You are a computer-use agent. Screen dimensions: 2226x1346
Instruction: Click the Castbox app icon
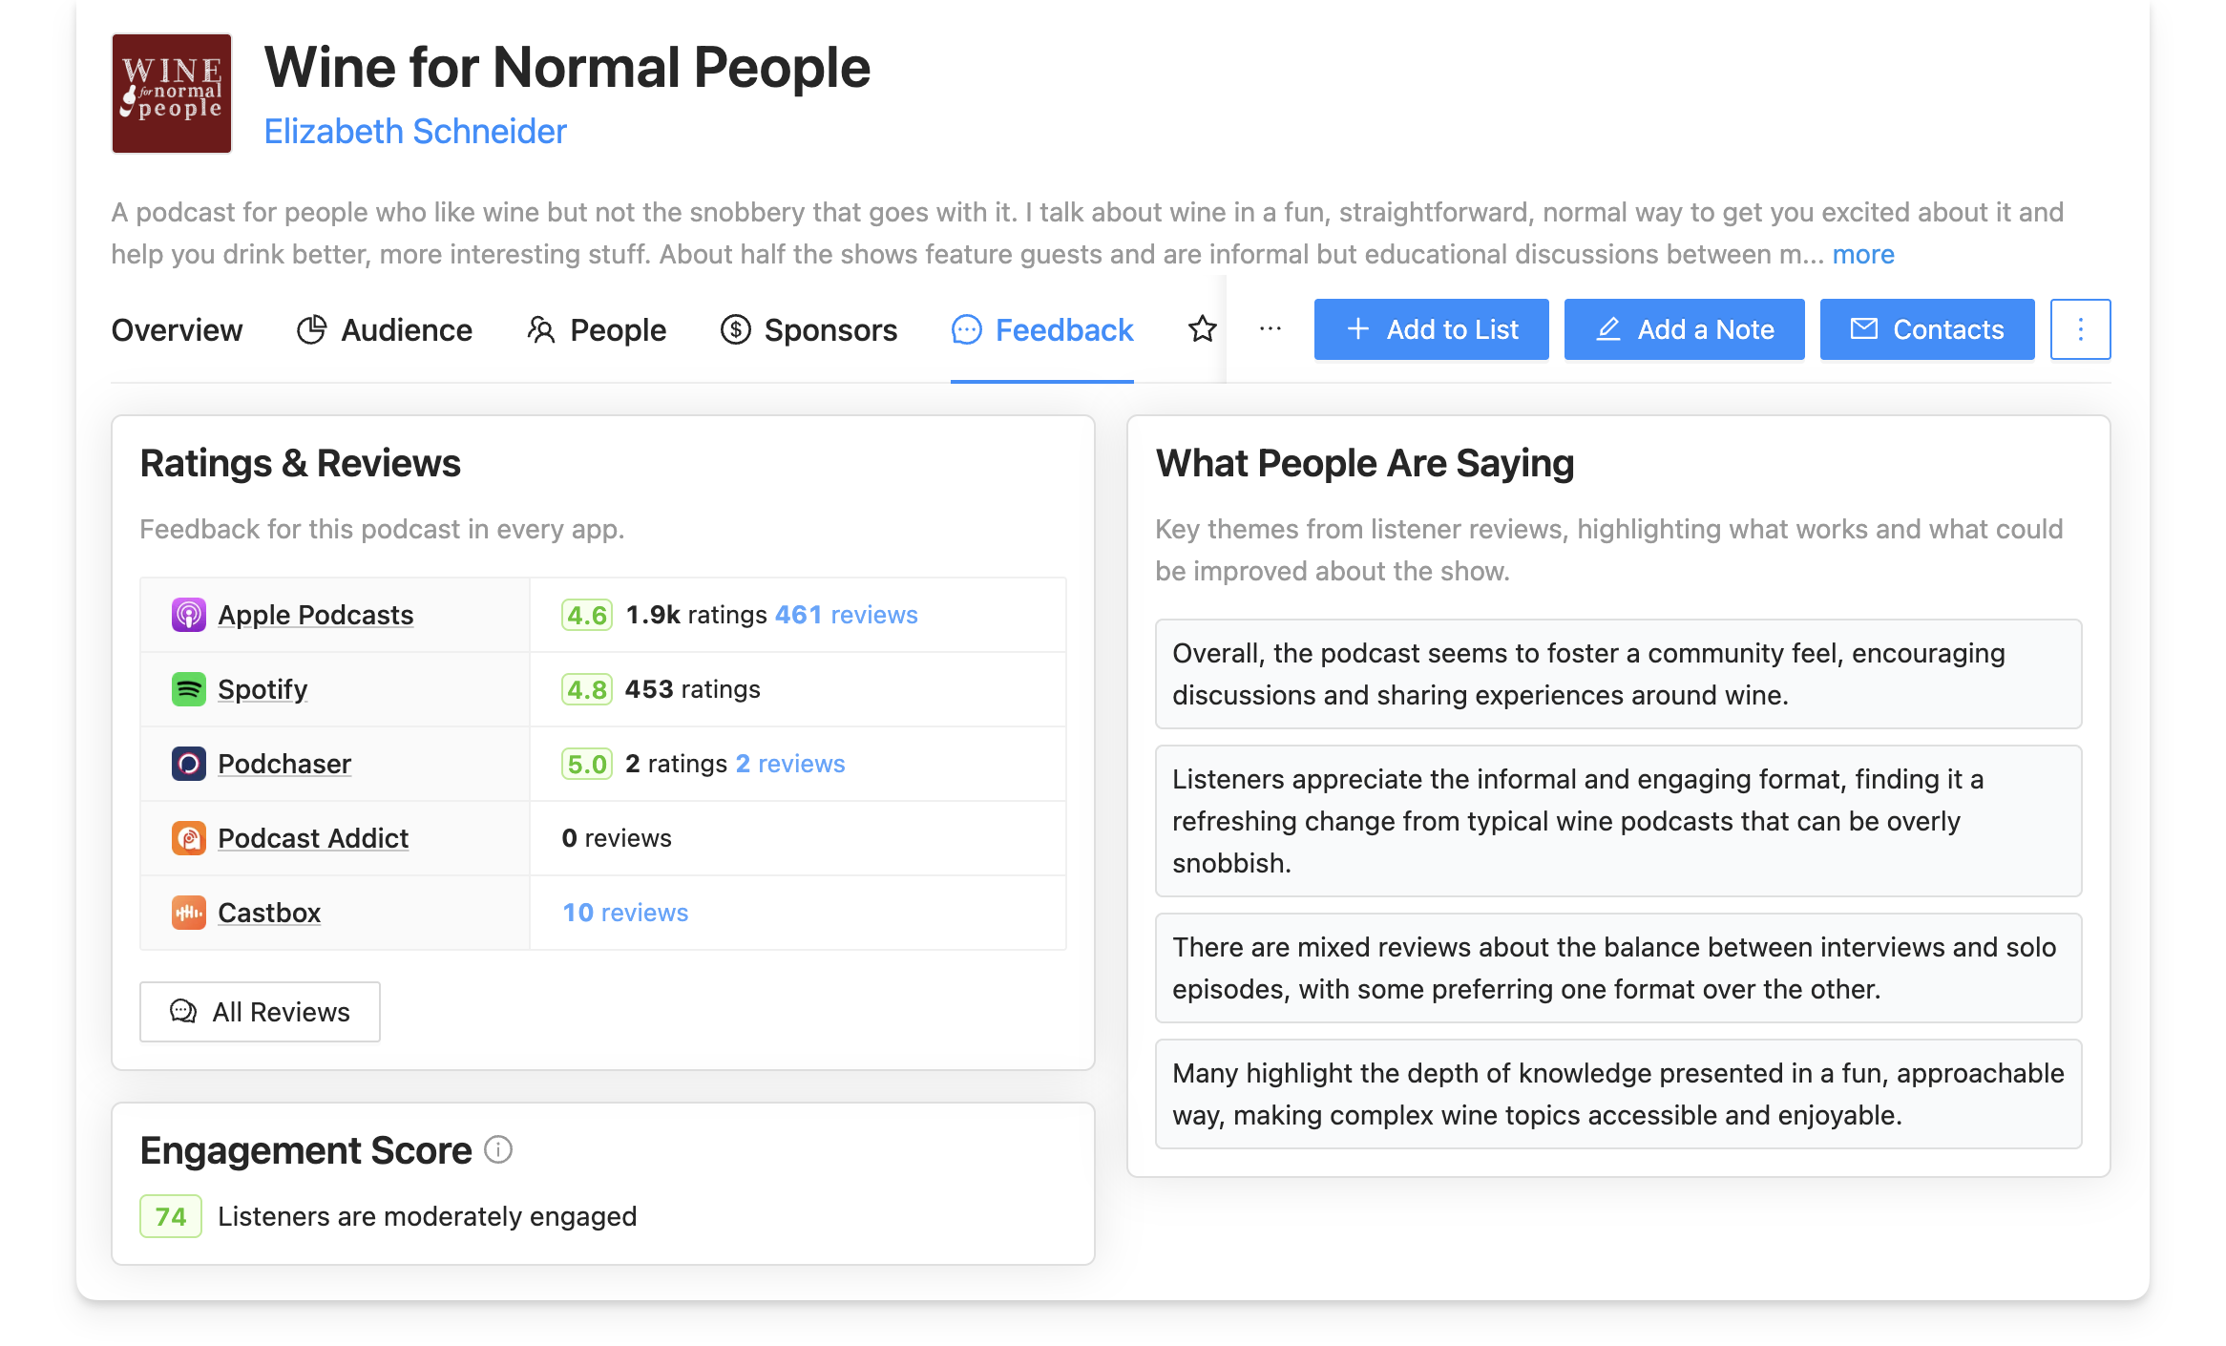[188, 913]
